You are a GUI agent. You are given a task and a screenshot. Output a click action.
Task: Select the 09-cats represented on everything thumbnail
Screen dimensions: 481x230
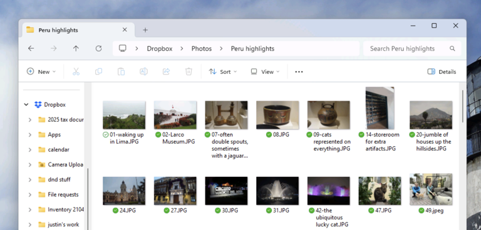(329, 115)
